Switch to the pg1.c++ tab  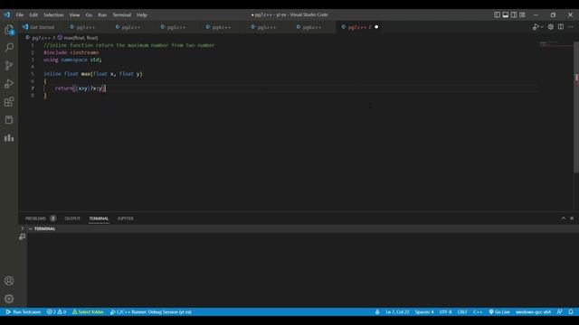click(x=86, y=27)
